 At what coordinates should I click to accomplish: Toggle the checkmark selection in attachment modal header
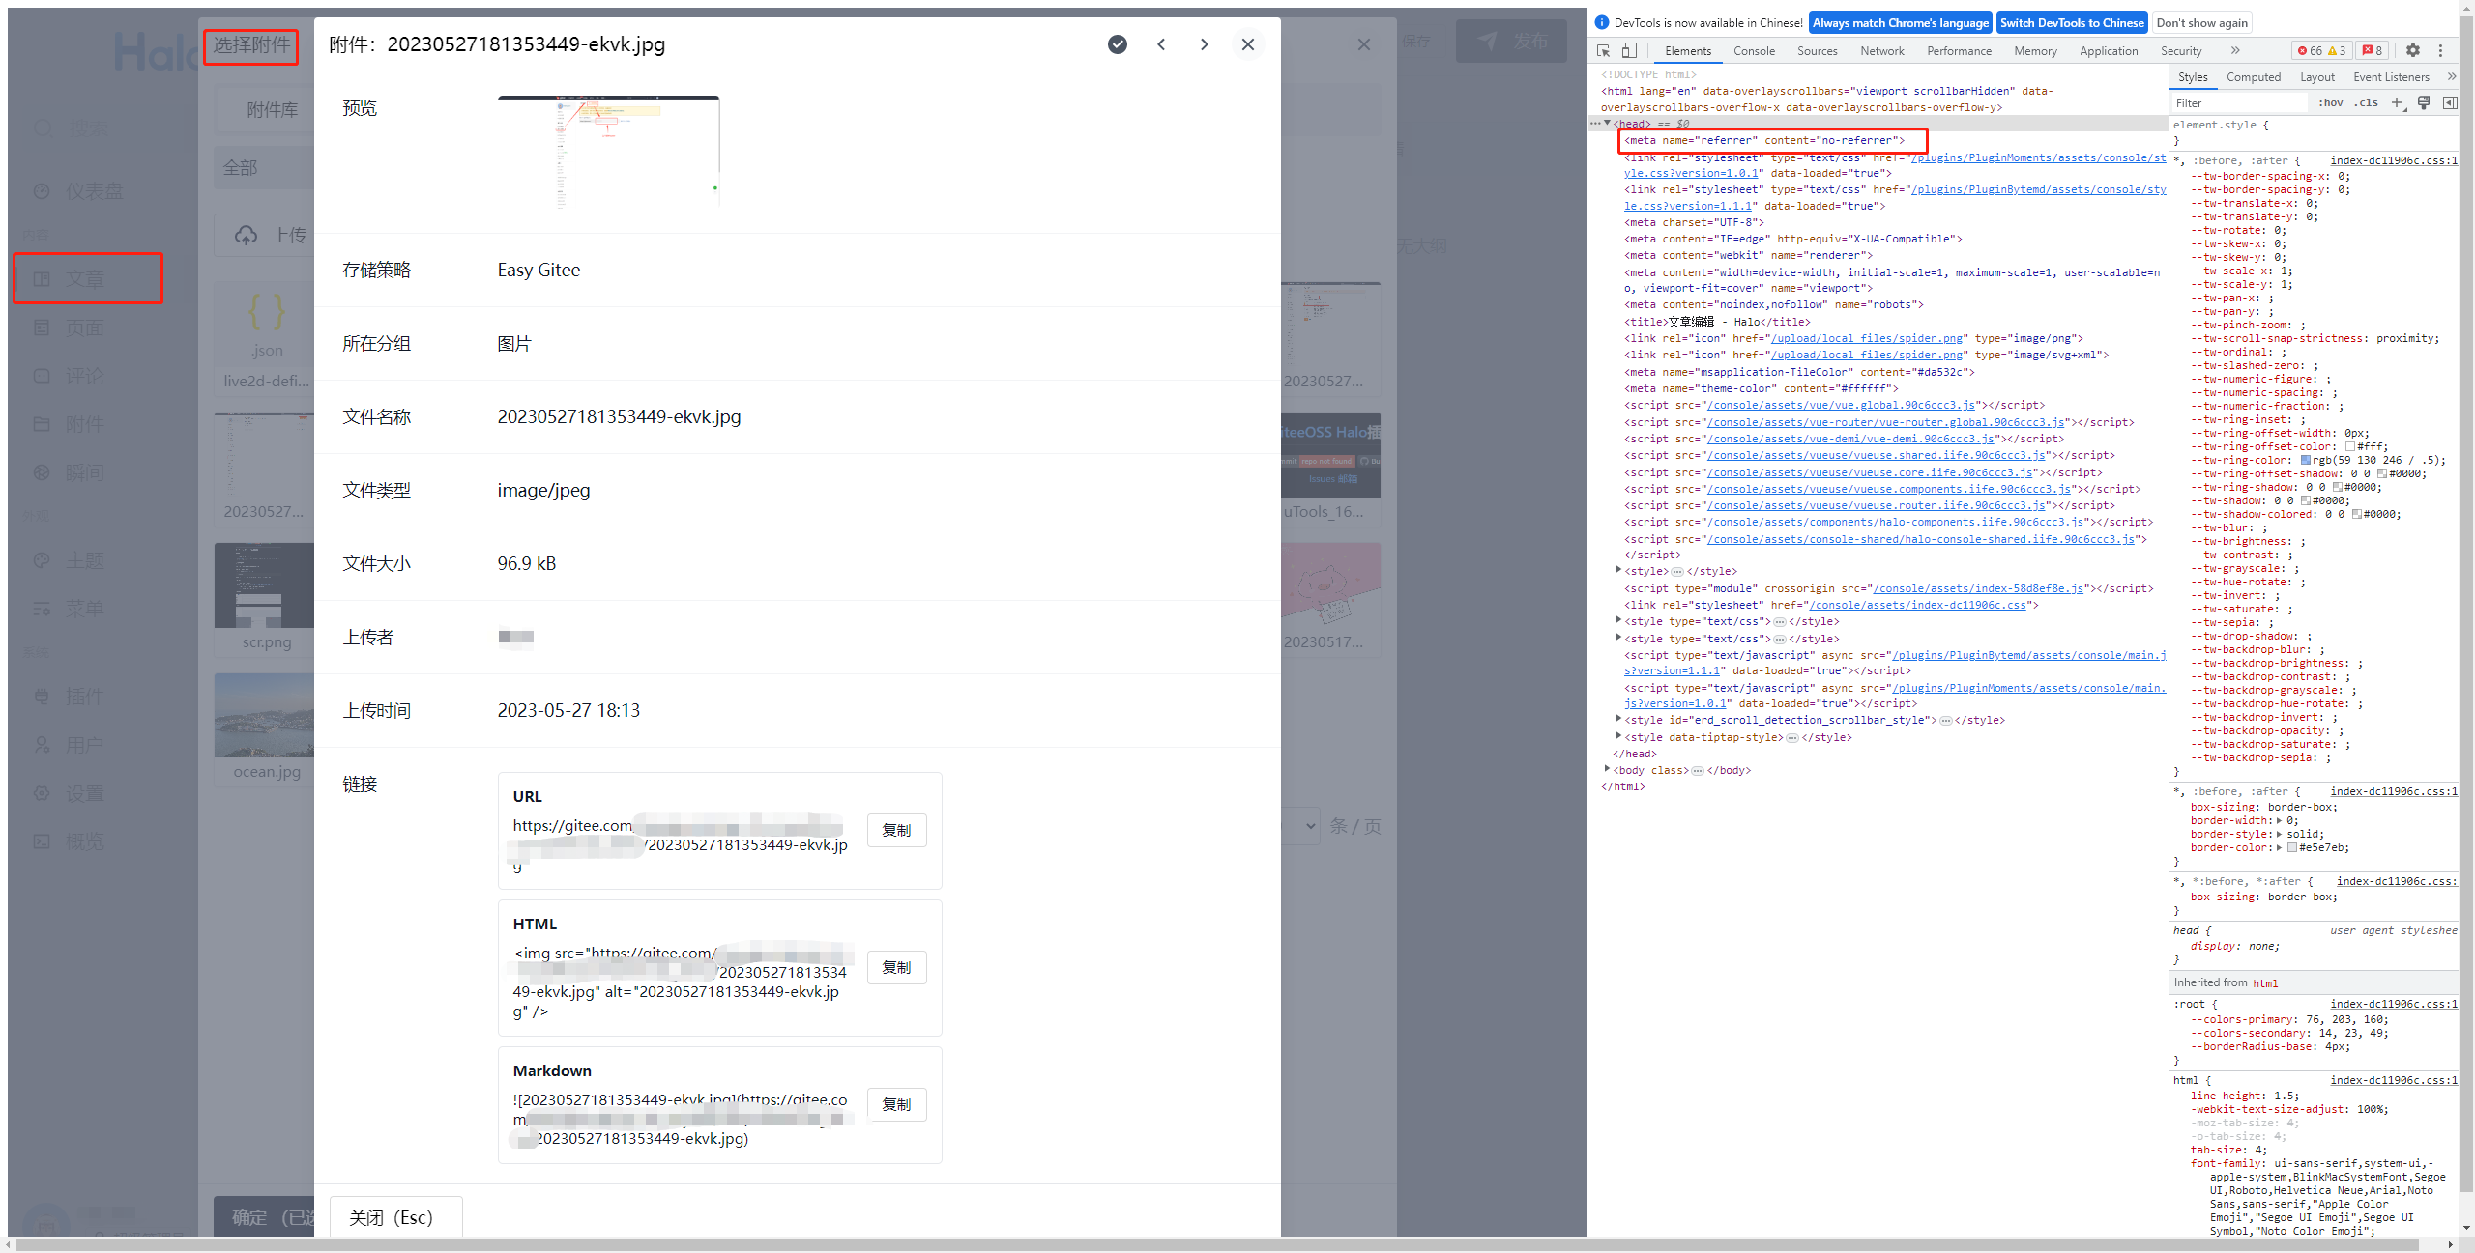coord(1117,44)
